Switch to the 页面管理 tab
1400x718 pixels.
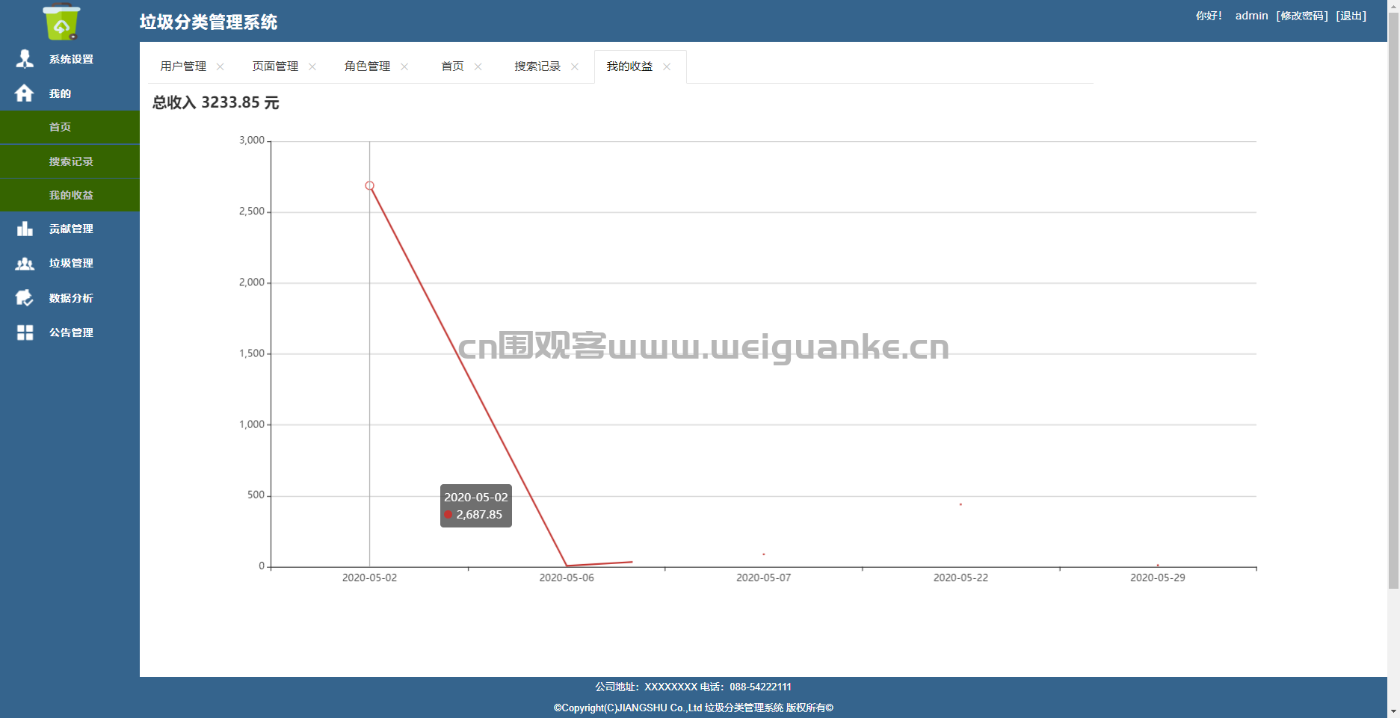275,66
